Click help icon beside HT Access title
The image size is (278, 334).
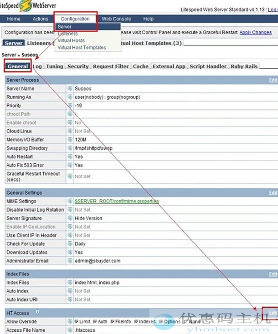coord(37,313)
